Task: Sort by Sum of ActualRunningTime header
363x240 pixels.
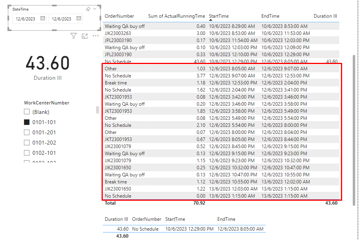Action: pos(176,16)
